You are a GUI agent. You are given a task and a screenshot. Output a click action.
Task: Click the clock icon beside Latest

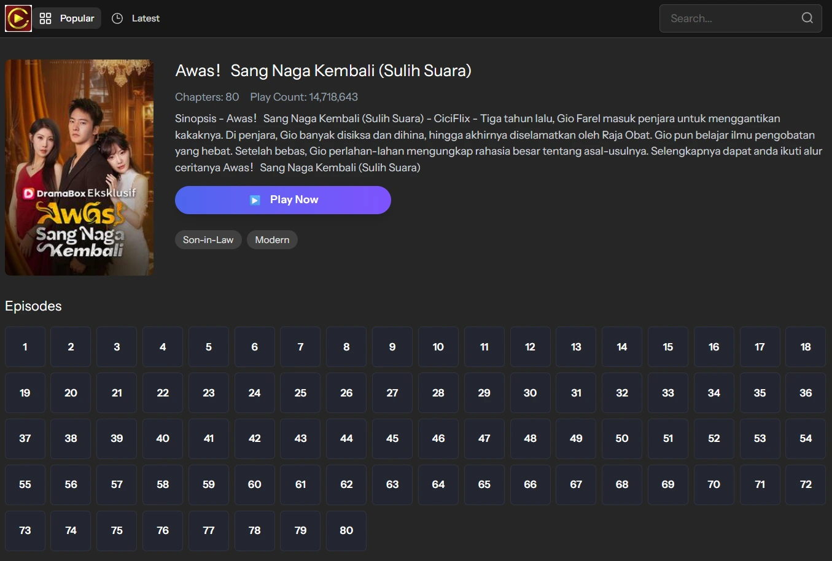point(117,18)
